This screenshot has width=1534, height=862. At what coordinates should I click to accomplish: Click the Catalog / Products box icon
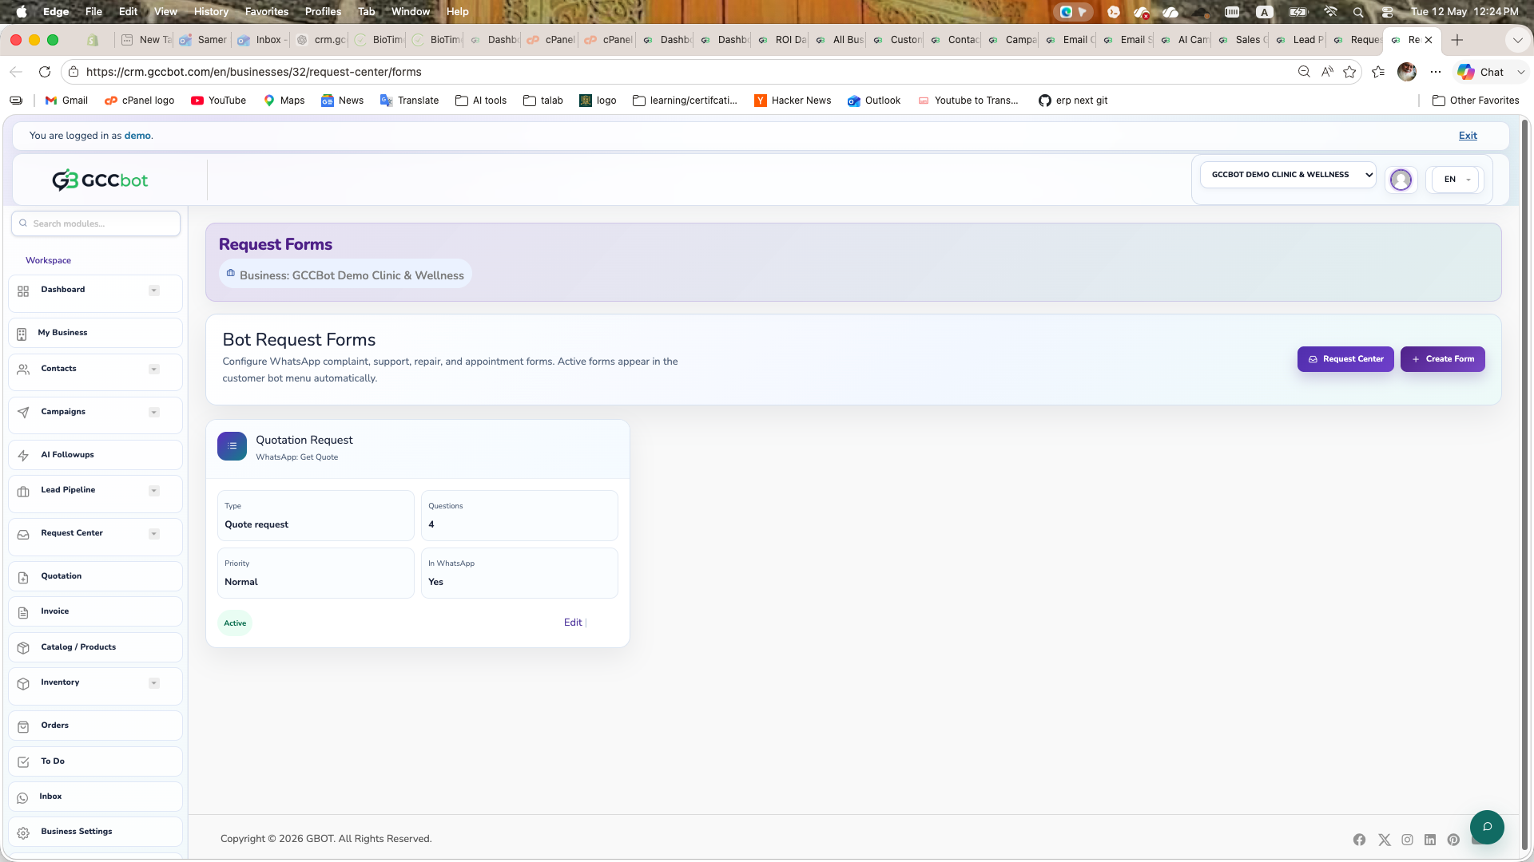click(23, 648)
